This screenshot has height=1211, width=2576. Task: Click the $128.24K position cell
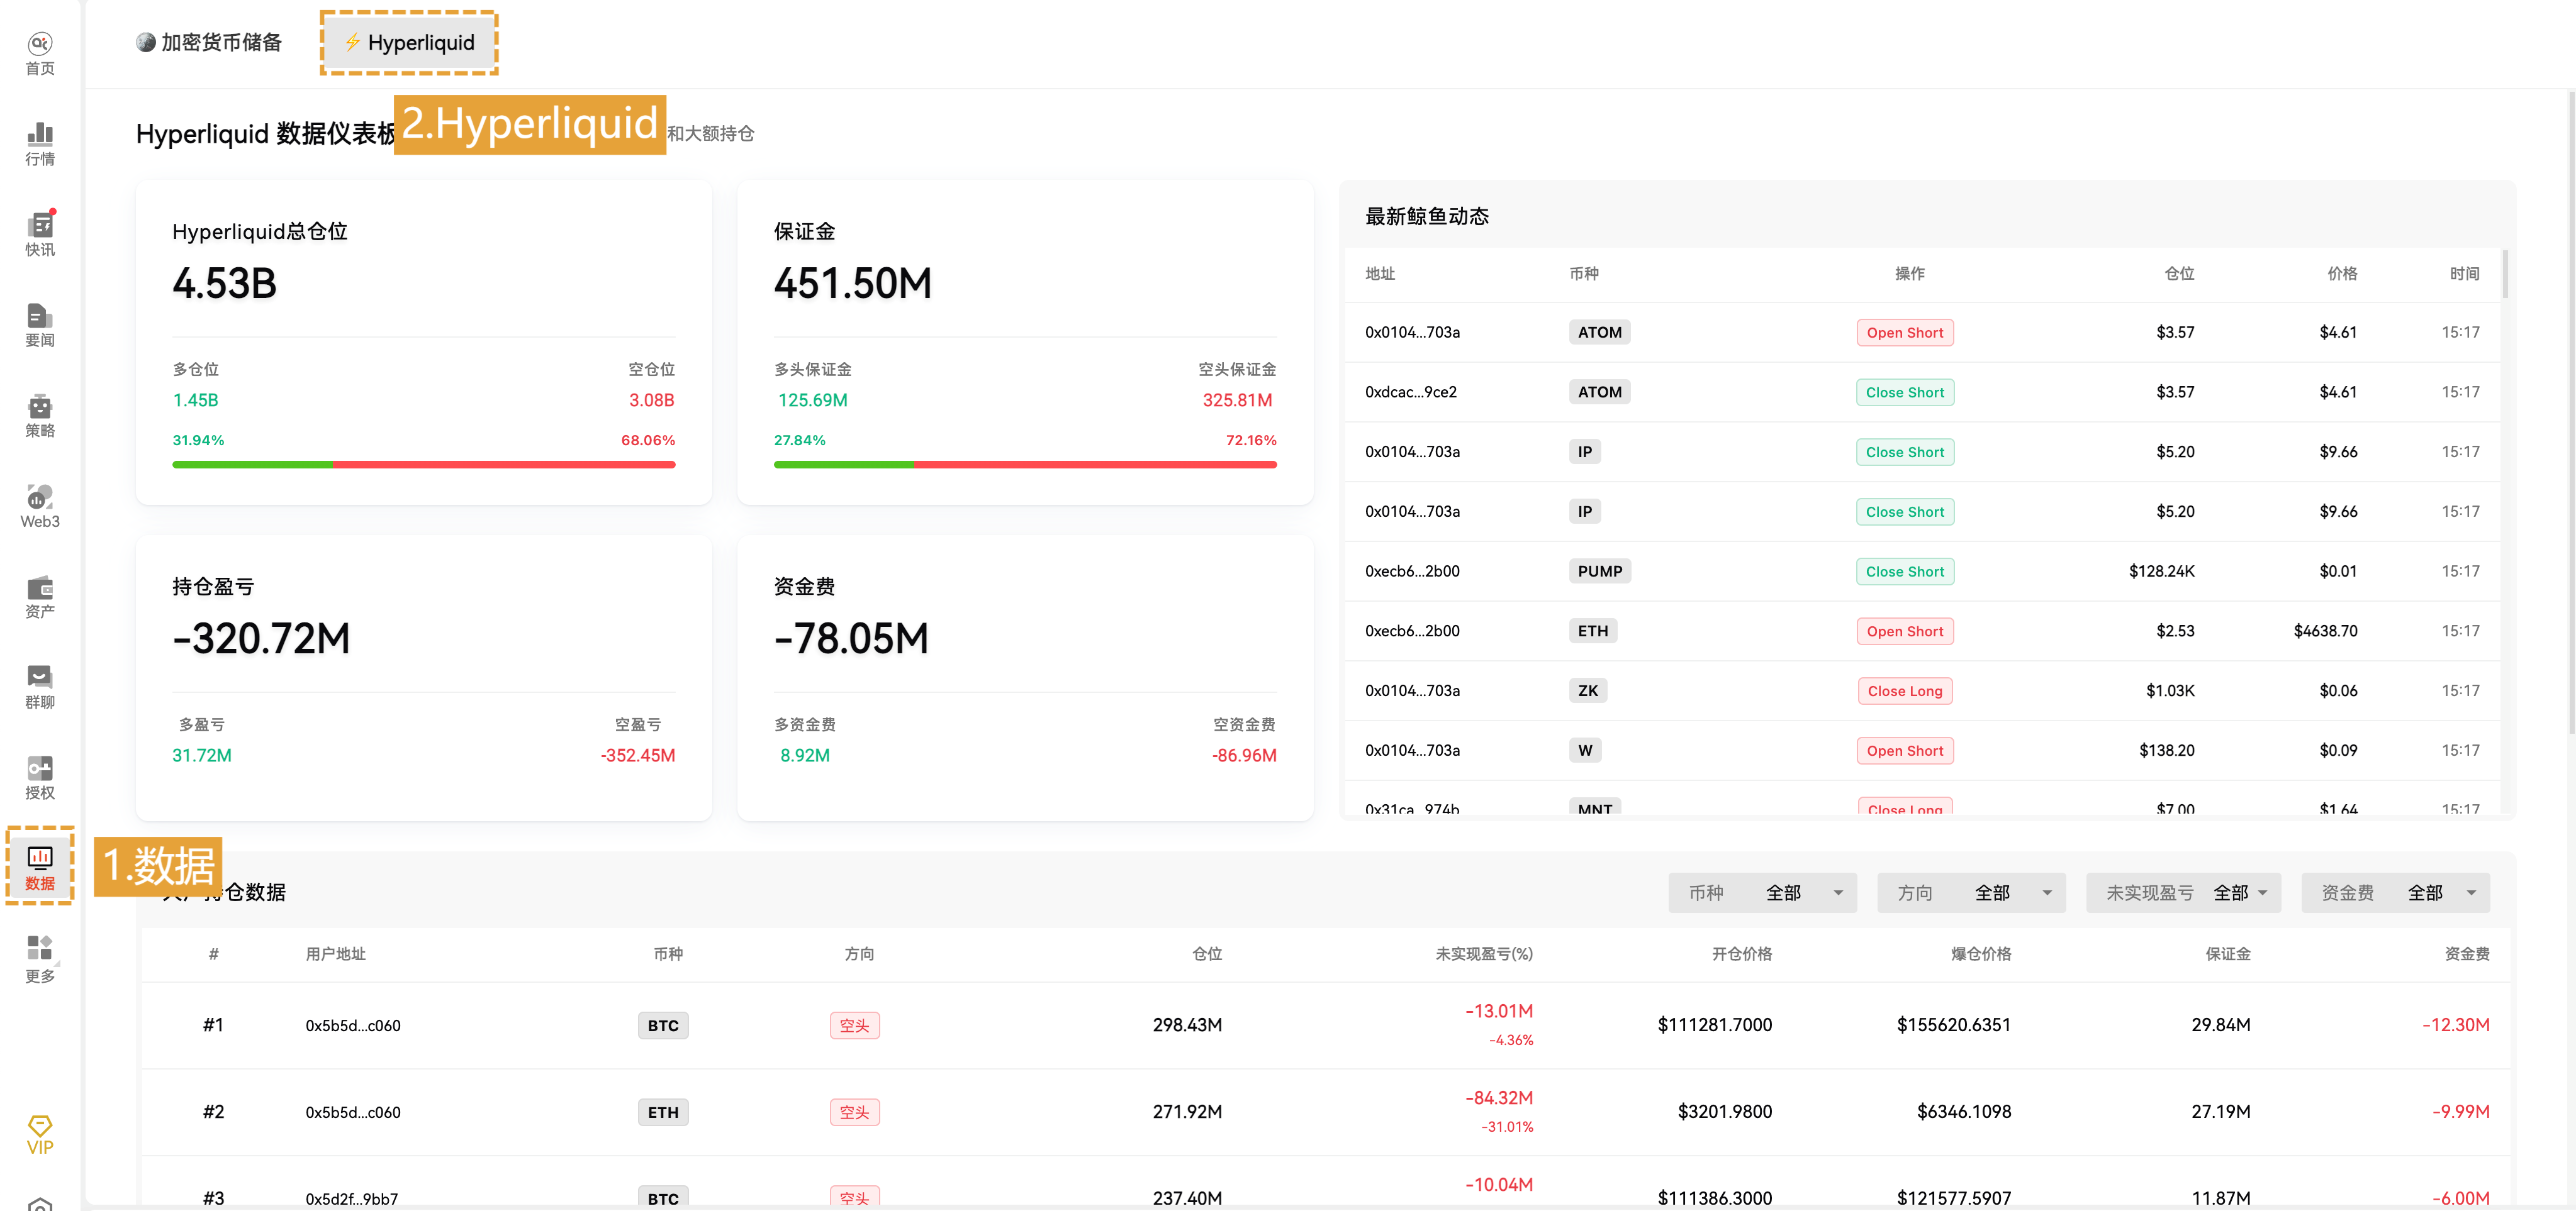pos(2161,572)
